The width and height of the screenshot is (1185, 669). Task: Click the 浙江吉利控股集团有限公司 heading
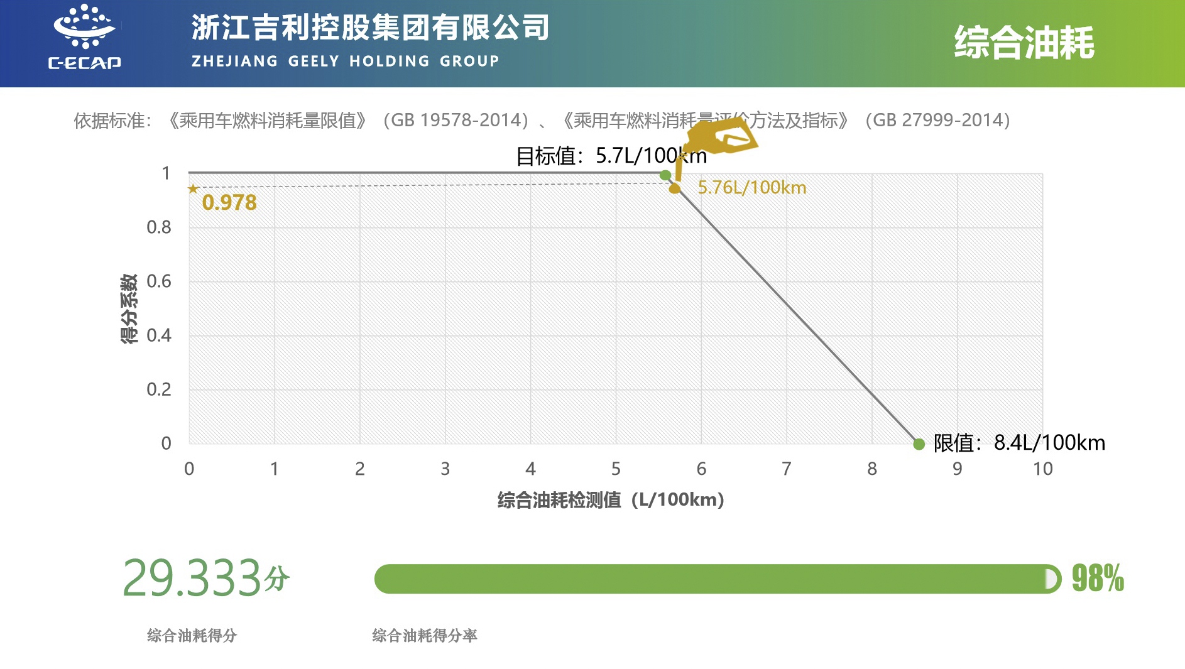point(371,28)
